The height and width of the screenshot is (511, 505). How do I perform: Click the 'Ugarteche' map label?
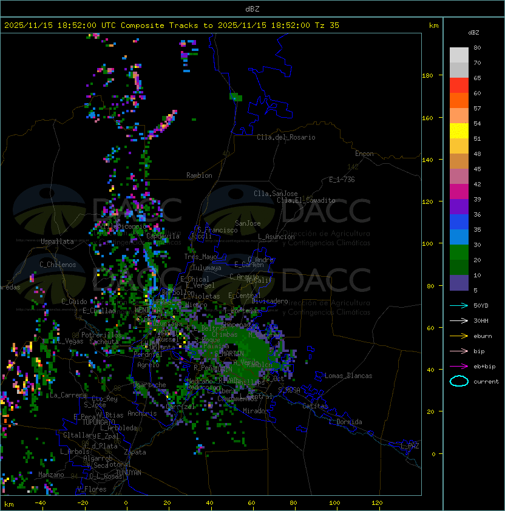[150, 385]
